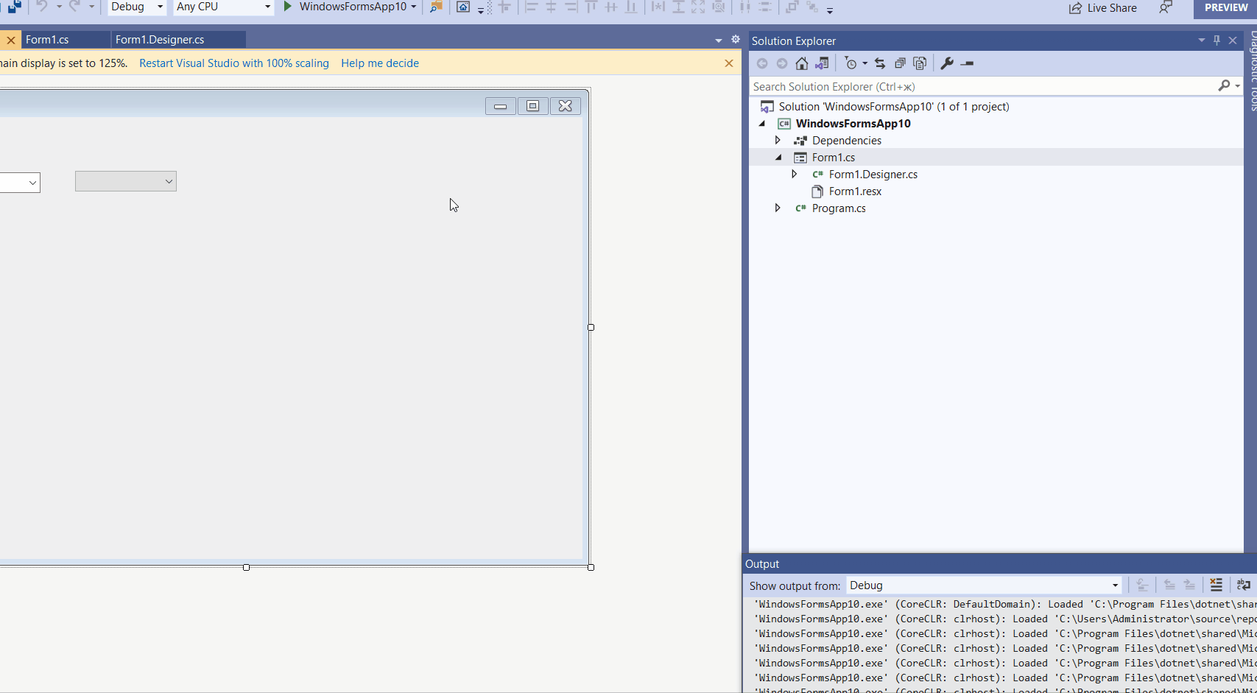Open the Any CPU platform dropdown

tap(221, 7)
